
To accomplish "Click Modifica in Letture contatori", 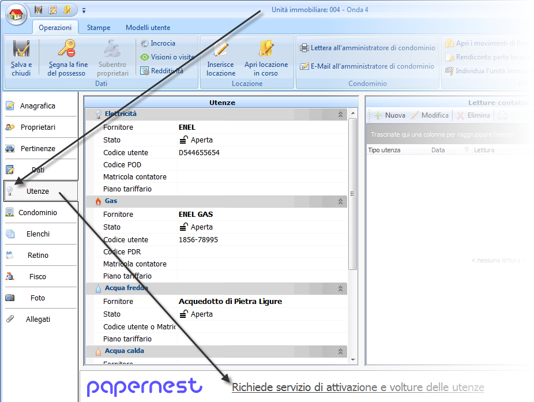I will coord(430,115).
